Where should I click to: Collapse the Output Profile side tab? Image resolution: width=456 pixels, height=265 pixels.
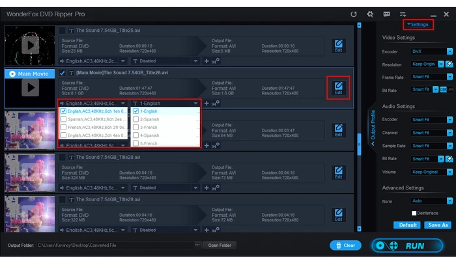373,127
